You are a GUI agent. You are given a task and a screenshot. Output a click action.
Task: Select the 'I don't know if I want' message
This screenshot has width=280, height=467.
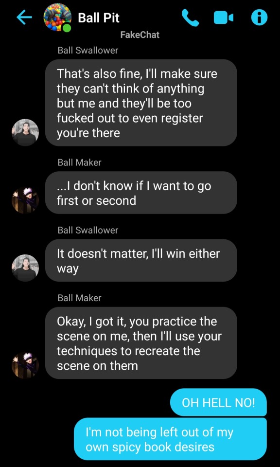(141, 193)
